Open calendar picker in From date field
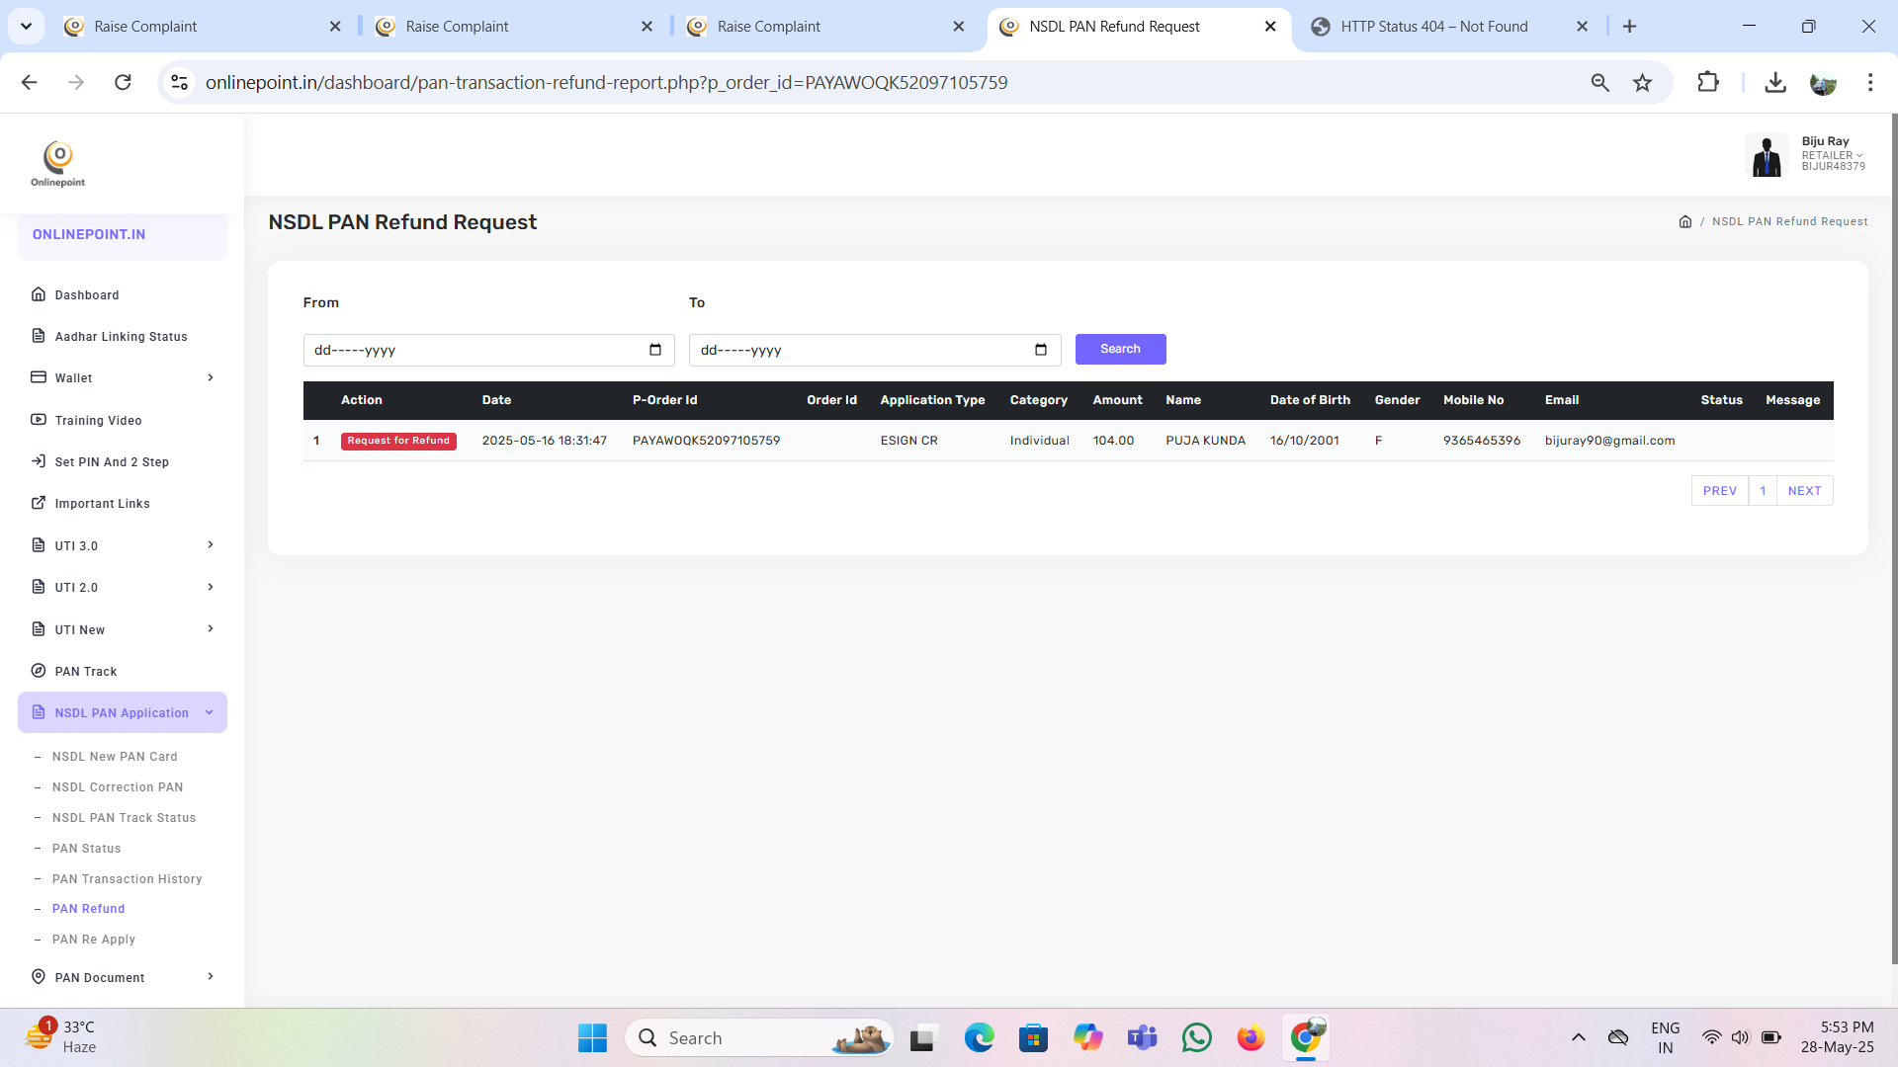The image size is (1898, 1067). pos(654,350)
